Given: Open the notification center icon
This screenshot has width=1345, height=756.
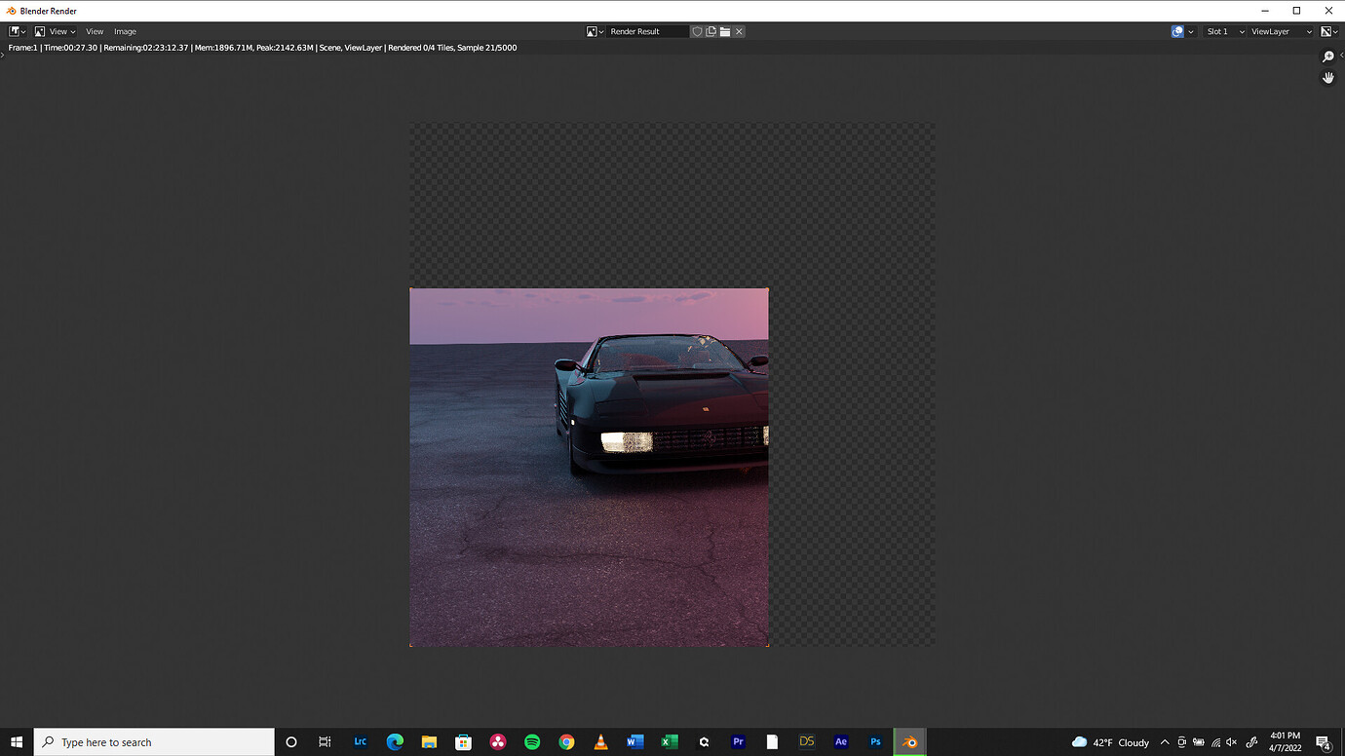Looking at the screenshot, I should point(1323,742).
